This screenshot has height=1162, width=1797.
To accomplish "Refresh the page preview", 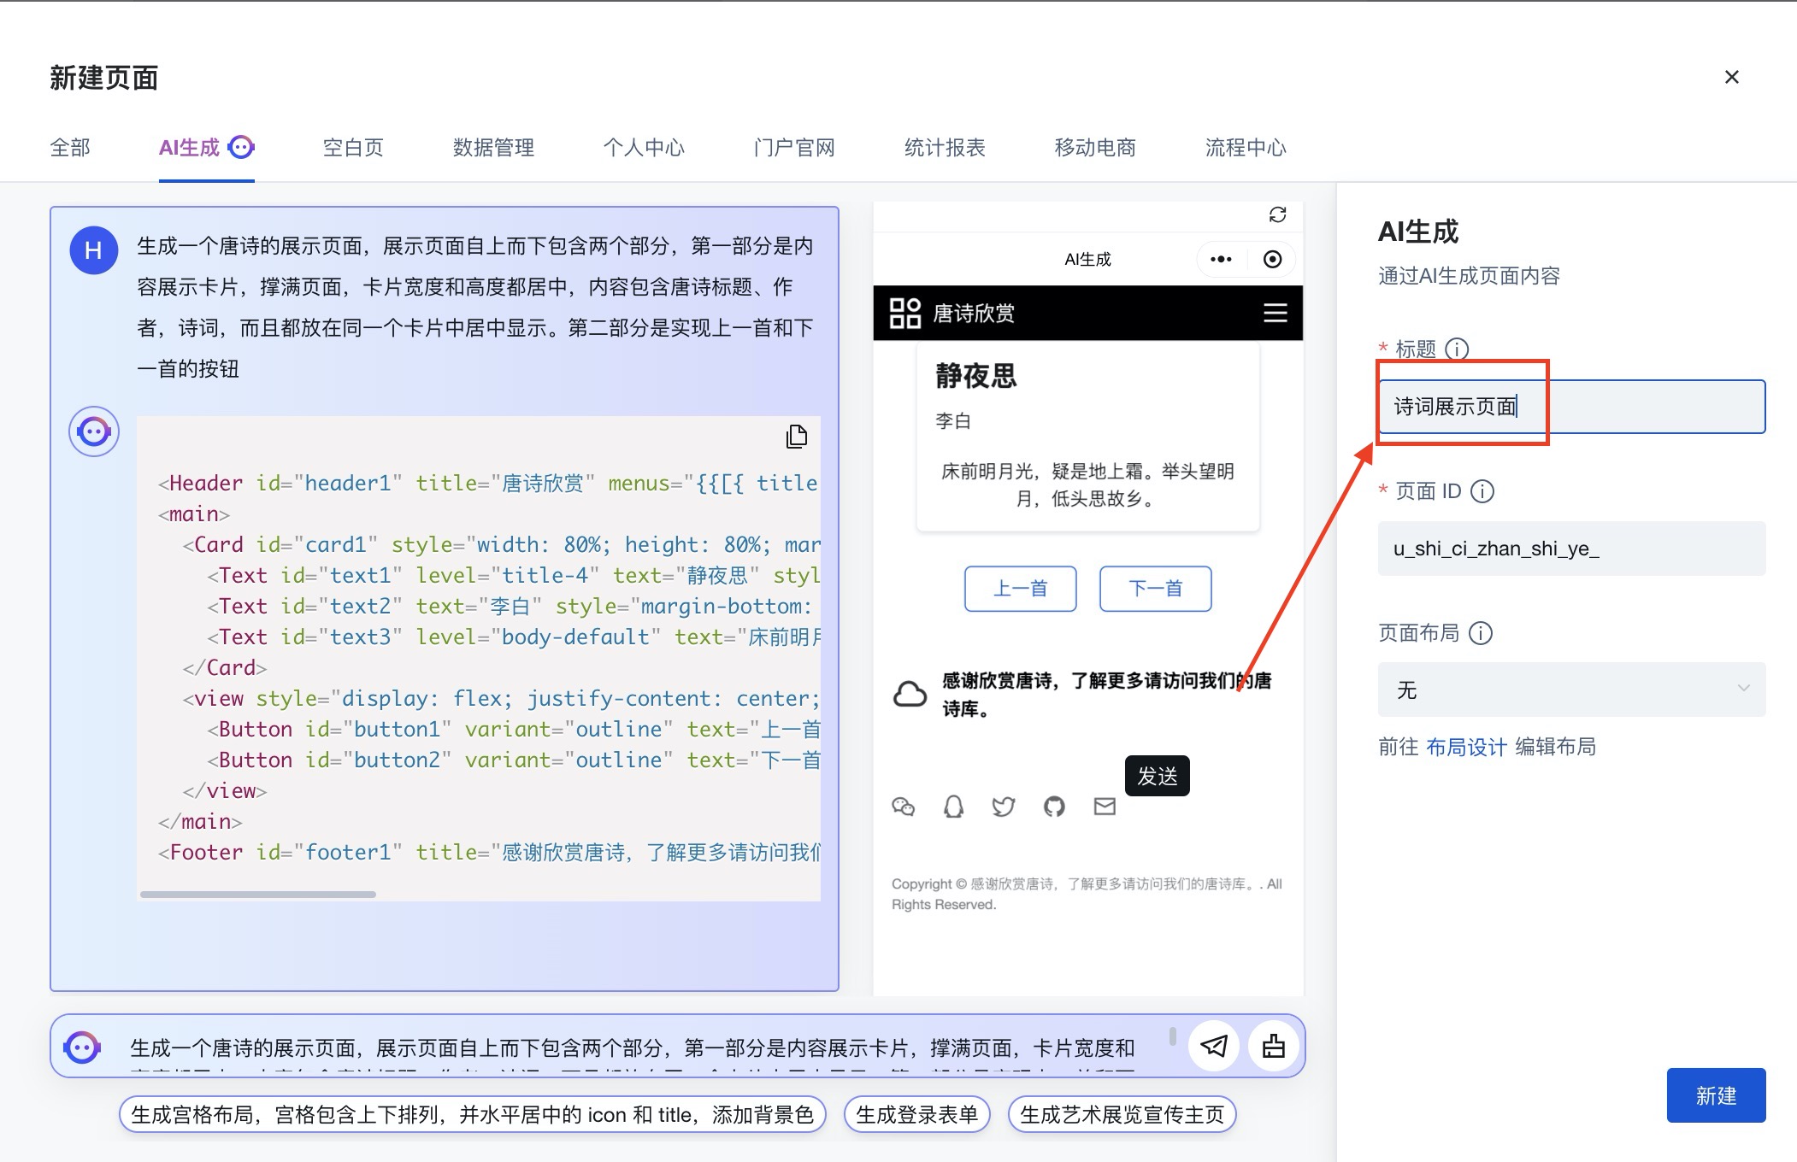I will (x=1277, y=214).
